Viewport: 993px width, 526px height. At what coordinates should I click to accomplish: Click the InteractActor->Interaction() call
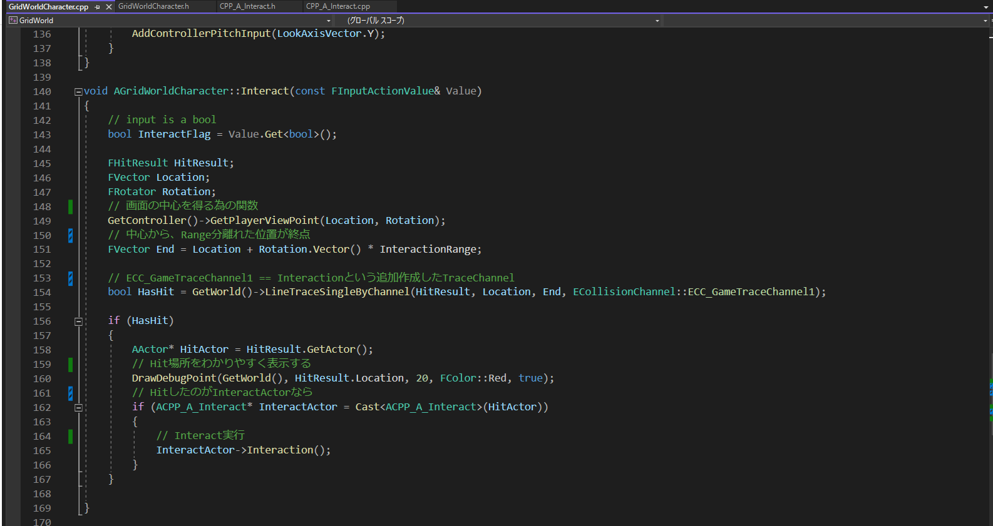pyautogui.click(x=243, y=450)
